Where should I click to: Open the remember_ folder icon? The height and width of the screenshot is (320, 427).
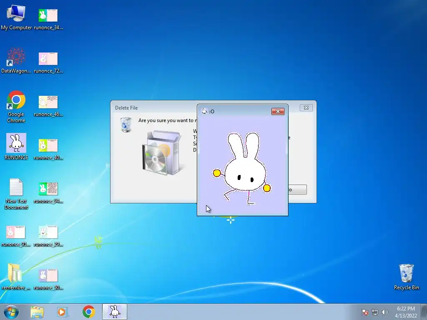point(16,277)
